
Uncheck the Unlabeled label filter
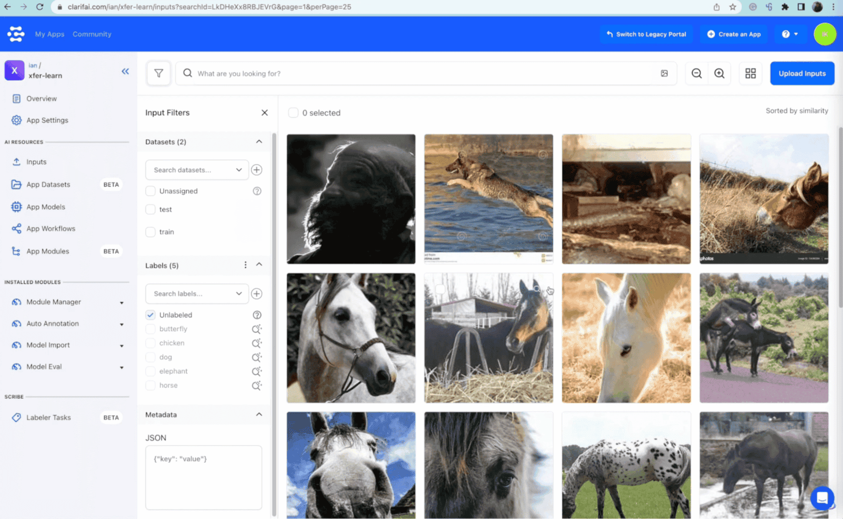(x=150, y=315)
